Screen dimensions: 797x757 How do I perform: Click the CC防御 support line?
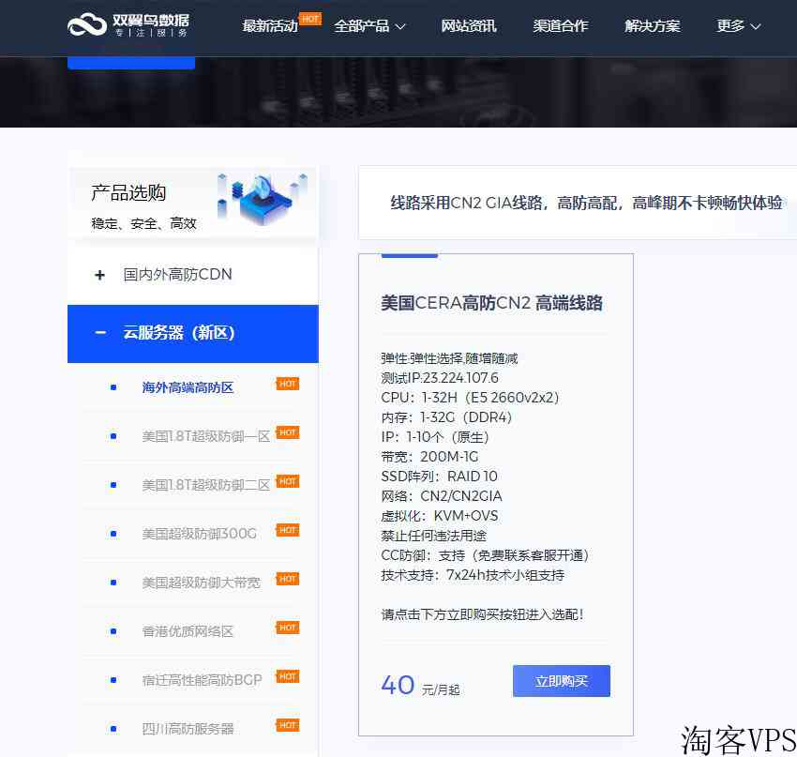486,555
